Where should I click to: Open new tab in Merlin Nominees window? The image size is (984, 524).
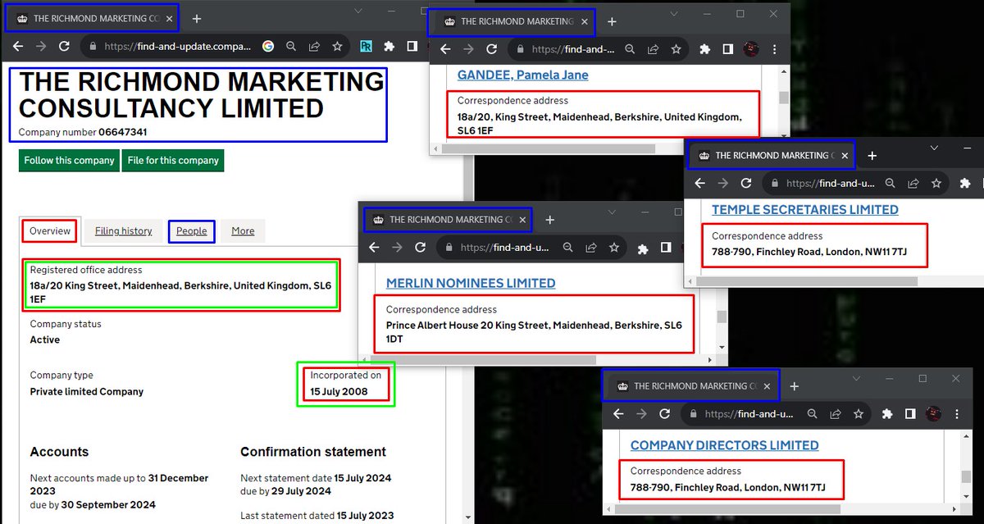coord(549,220)
